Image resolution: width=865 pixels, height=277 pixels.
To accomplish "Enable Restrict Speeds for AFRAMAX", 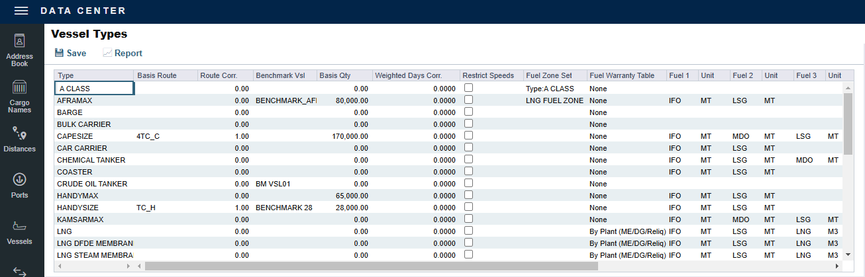I will [468, 100].
